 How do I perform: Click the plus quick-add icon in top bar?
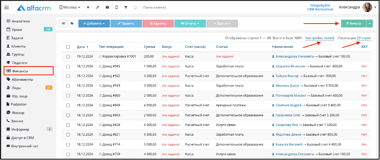(x=88, y=7)
